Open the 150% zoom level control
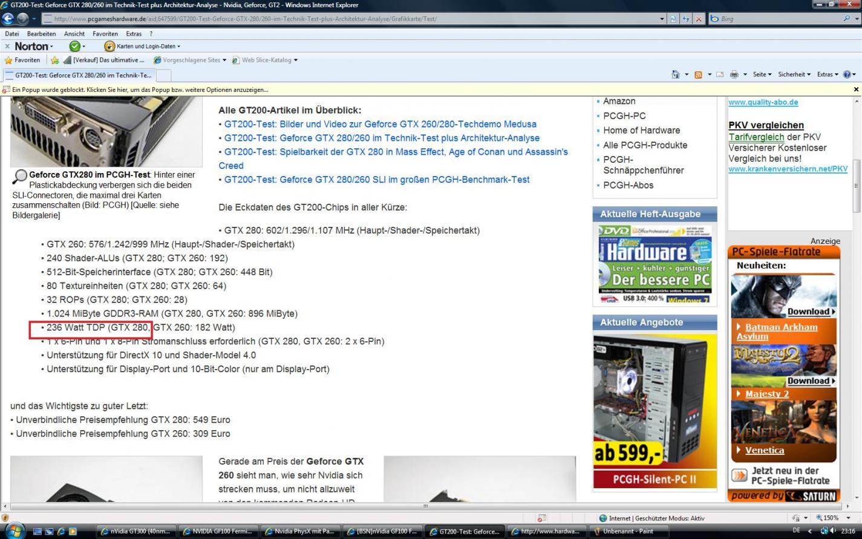Image resolution: width=862 pixels, height=539 pixels. tap(832, 518)
